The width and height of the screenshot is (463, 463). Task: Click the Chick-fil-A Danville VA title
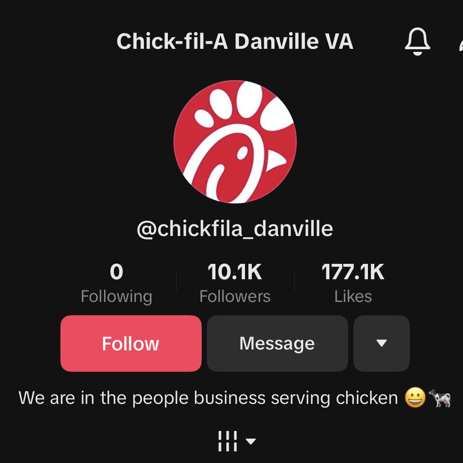[235, 42]
